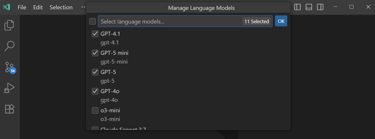Click the gpt-4.1 identifier text
The image size is (375, 139).
click(110, 43)
